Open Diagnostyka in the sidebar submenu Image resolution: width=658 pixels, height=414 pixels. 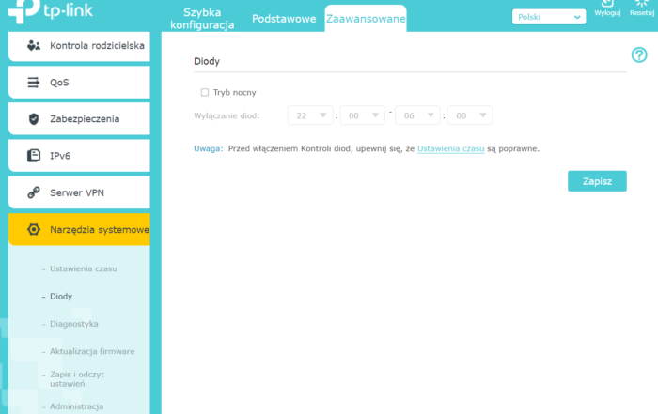click(x=73, y=324)
